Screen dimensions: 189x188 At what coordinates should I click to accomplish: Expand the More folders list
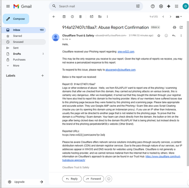24,66
